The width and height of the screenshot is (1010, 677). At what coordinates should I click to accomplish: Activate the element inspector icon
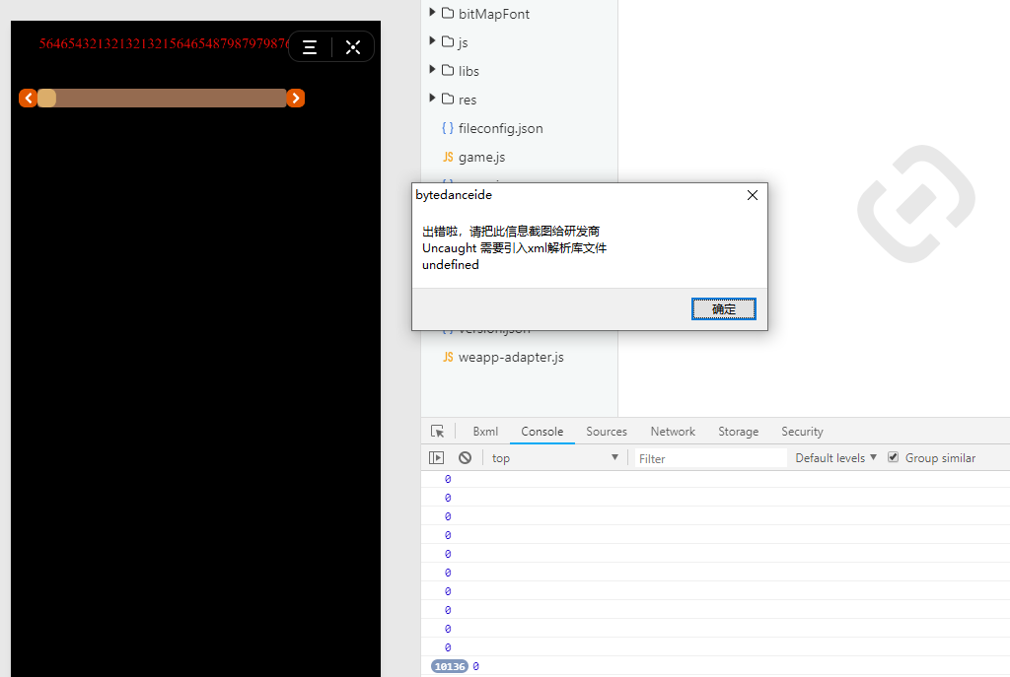point(437,432)
